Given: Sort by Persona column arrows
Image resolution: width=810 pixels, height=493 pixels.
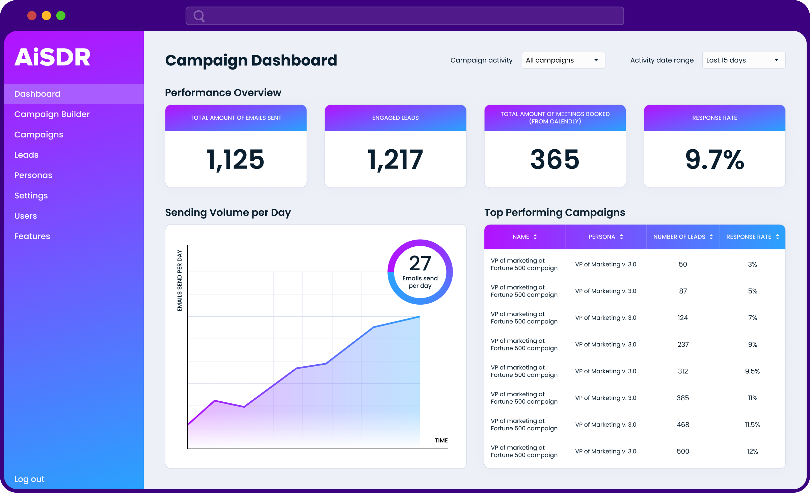Looking at the screenshot, I should click(x=621, y=237).
